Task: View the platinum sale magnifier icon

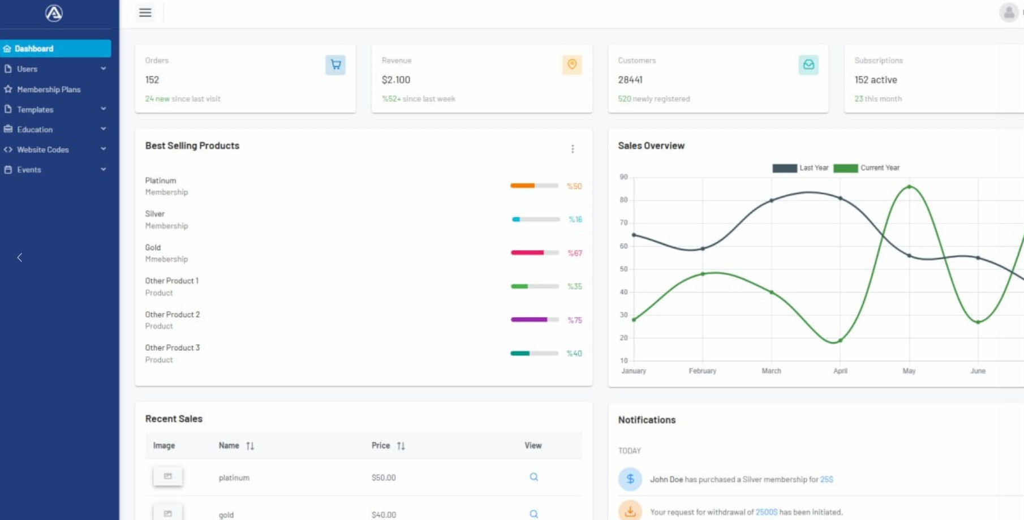Action: tap(533, 477)
